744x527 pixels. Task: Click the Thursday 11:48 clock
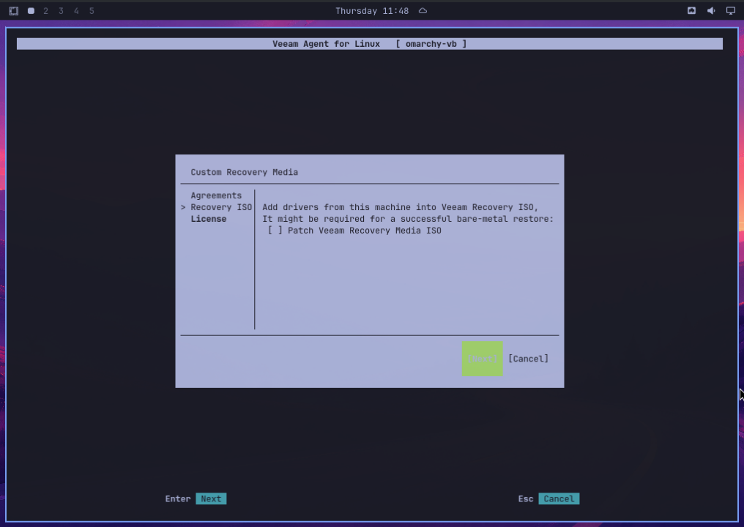372,11
